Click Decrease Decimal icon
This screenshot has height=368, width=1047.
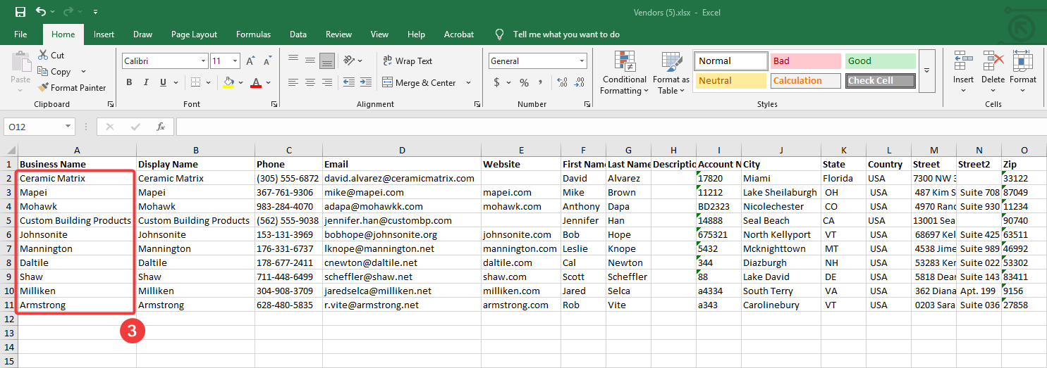coord(580,82)
